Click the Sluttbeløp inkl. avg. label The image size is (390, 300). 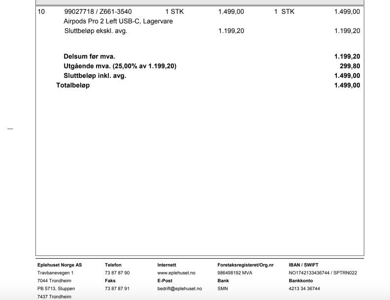[x=95, y=76]
